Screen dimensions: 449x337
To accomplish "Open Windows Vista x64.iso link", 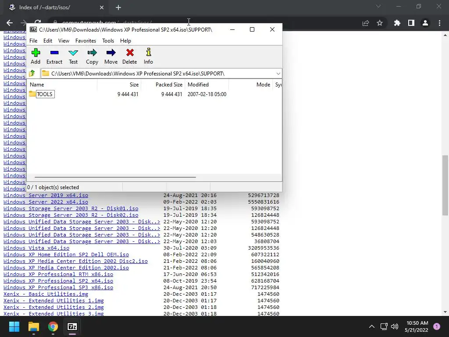I will [x=36, y=248].
